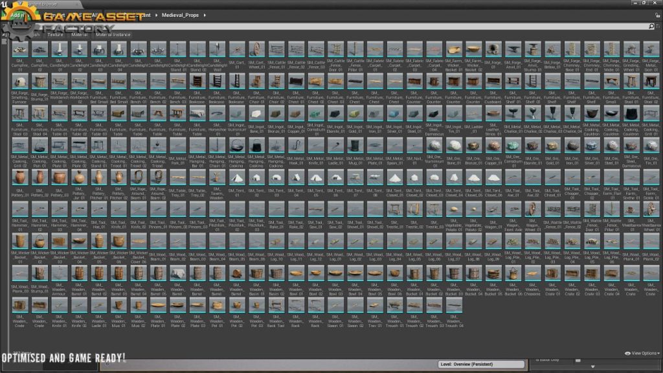The width and height of the screenshot is (663, 373).
Task: Expand the arrow before Medieval_Props
Action: point(156,16)
